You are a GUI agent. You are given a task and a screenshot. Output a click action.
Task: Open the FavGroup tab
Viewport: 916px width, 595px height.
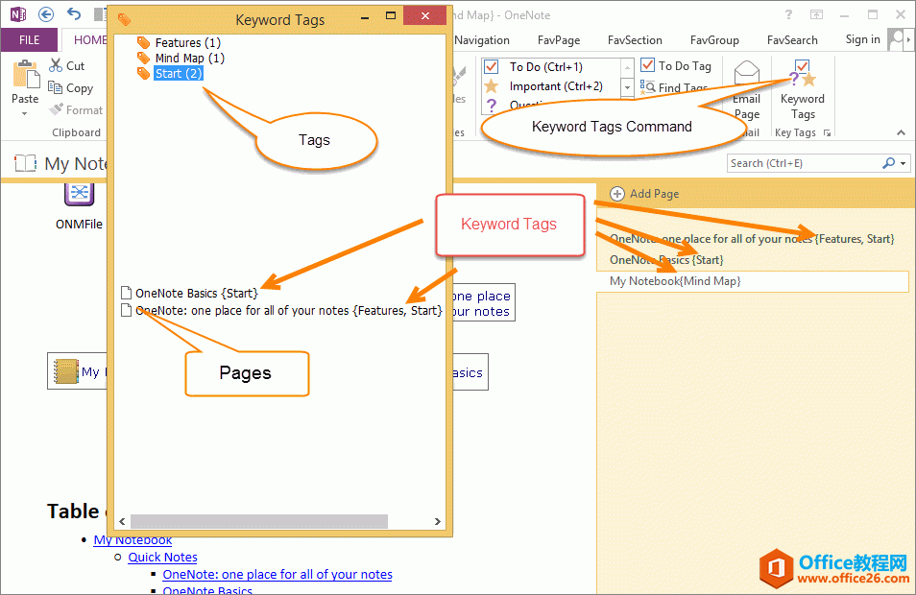tap(714, 39)
